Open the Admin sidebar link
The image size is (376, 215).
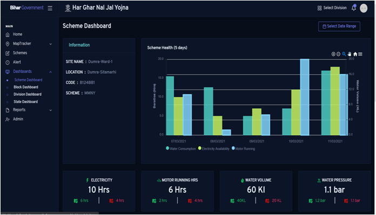18,119
